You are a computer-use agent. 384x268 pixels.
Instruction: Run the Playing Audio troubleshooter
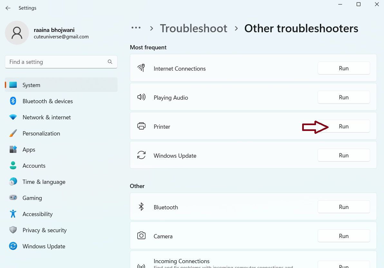(344, 97)
